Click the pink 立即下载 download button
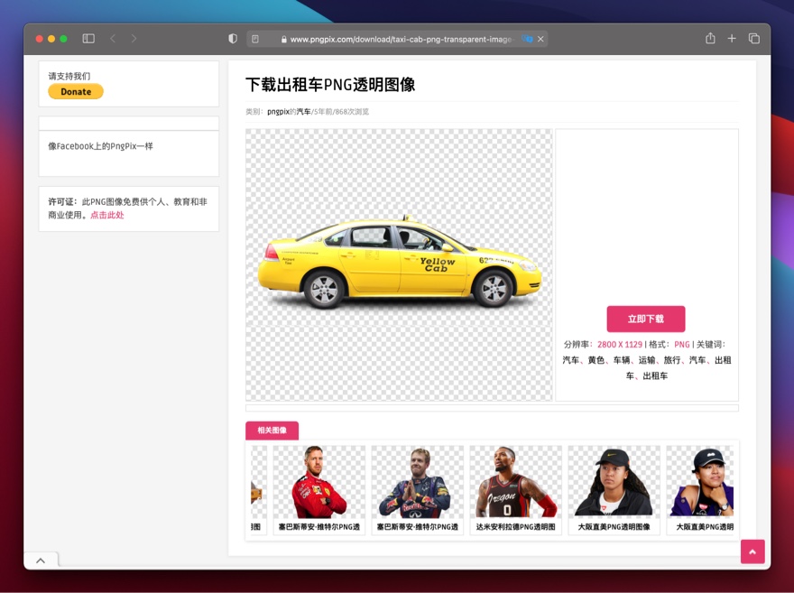This screenshot has height=593, width=794. [x=646, y=319]
